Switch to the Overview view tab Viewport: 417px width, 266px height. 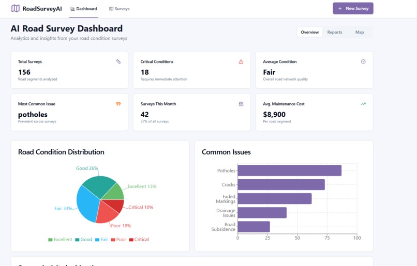pos(309,32)
